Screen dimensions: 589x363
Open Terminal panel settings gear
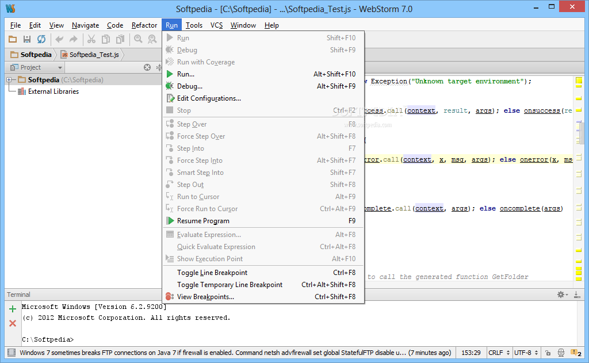pyautogui.click(x=562, y=295)
